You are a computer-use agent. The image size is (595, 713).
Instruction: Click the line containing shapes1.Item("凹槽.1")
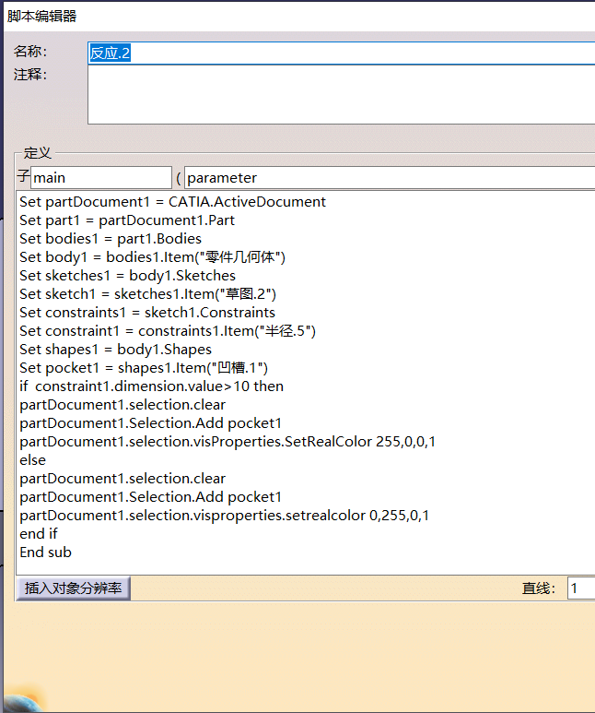pos(144,368)
